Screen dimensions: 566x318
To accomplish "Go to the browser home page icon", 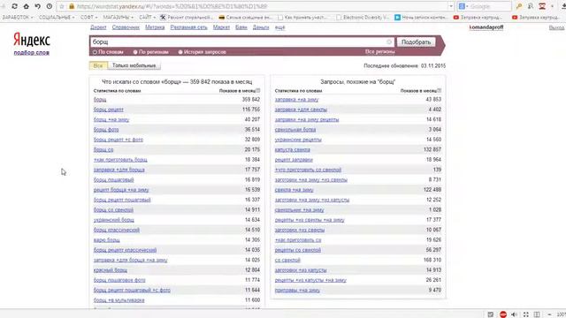I will tap(26, 6).
